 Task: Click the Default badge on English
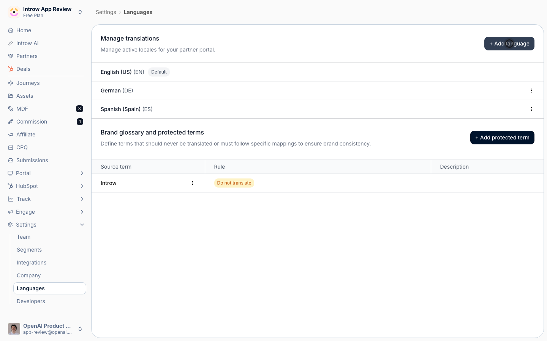(x=159, y=72)
